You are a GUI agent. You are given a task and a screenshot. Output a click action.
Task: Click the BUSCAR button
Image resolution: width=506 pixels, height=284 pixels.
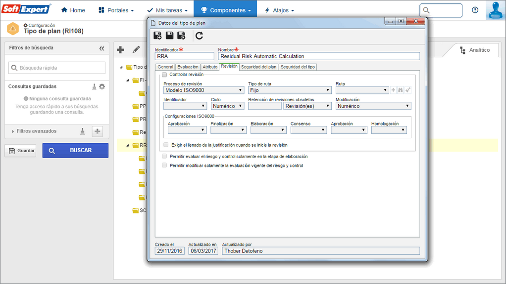click(x=75, y=150)
